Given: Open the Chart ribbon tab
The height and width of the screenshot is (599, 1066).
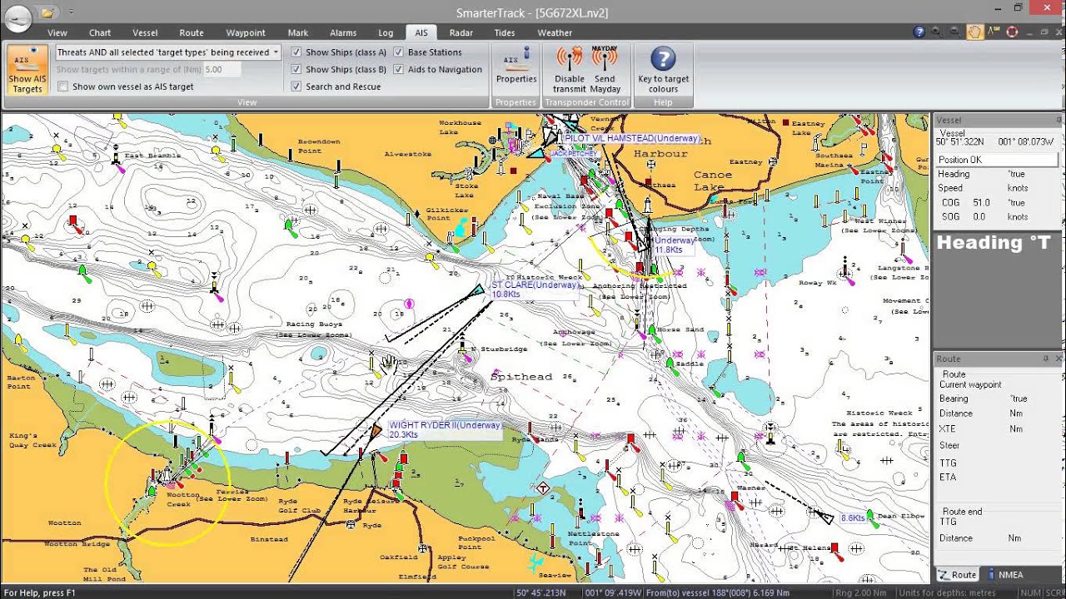Looking at the screenshot, I should pyautogui.click(x=100, y=32).
